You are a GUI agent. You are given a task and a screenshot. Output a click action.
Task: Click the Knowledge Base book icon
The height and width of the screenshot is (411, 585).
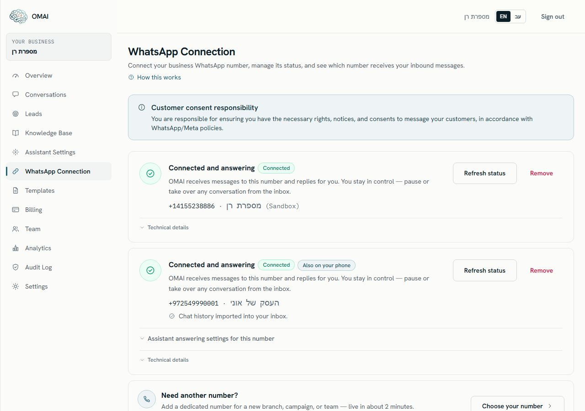[x=16, y=133]
